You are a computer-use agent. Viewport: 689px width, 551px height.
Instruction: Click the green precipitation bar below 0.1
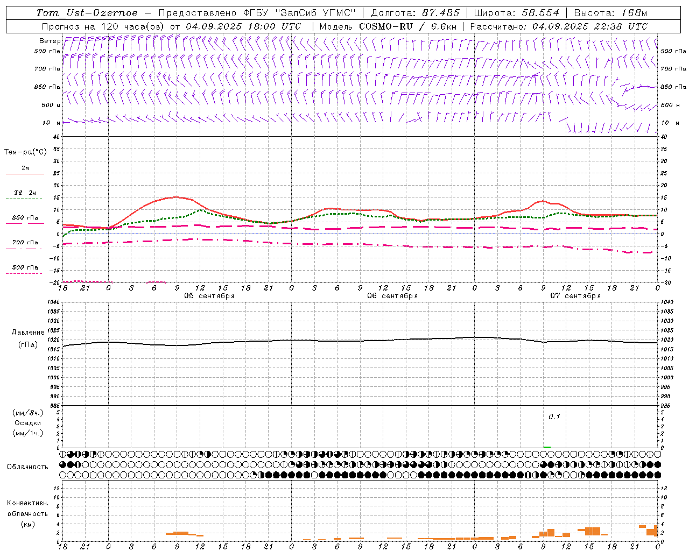click(x=547, y=447)
